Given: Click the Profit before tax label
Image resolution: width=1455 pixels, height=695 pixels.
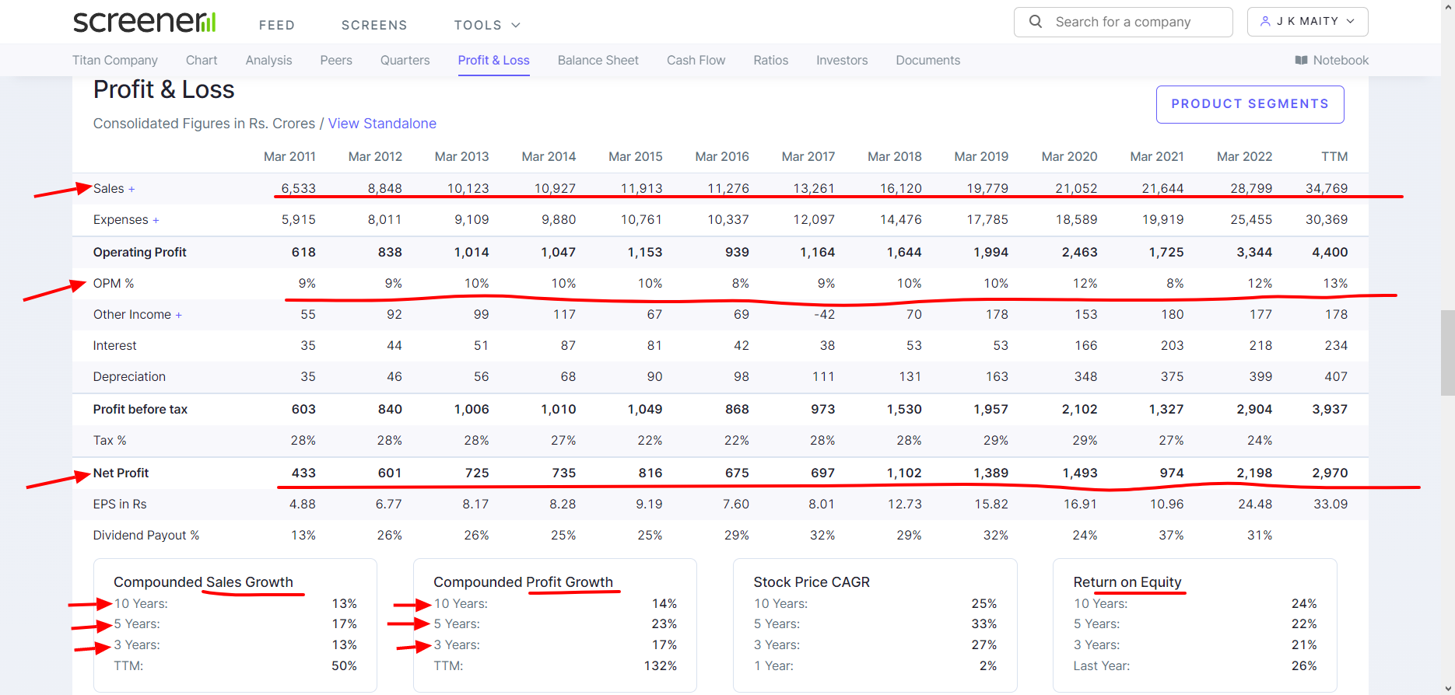Looking at the screenshot, I should click(x=140, y=409).
